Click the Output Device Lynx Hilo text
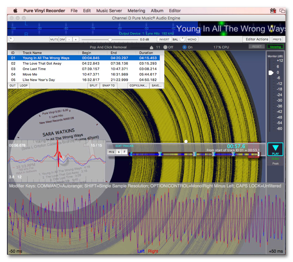The height and width of the screenshot is (262, 293). (146, 34)
